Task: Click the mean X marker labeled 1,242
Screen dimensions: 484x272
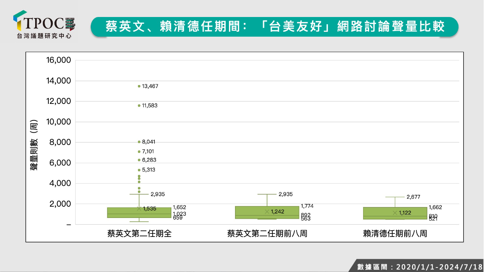Action: [267, 212]
